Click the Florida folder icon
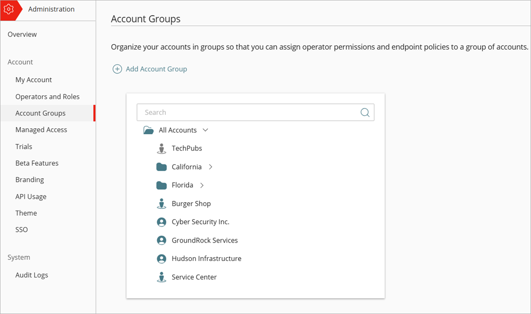531x314 pixels. coord(161,185)
